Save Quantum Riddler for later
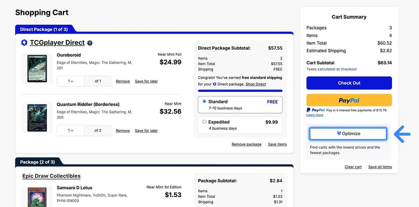The image size is (419, 207). tap(146, 131)
